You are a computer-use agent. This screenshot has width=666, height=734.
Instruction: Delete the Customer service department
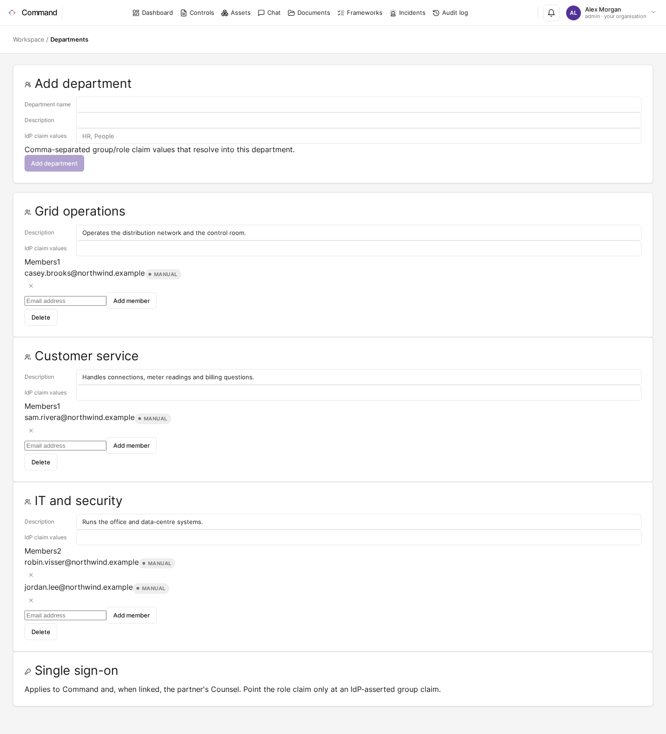pos(41,462)
